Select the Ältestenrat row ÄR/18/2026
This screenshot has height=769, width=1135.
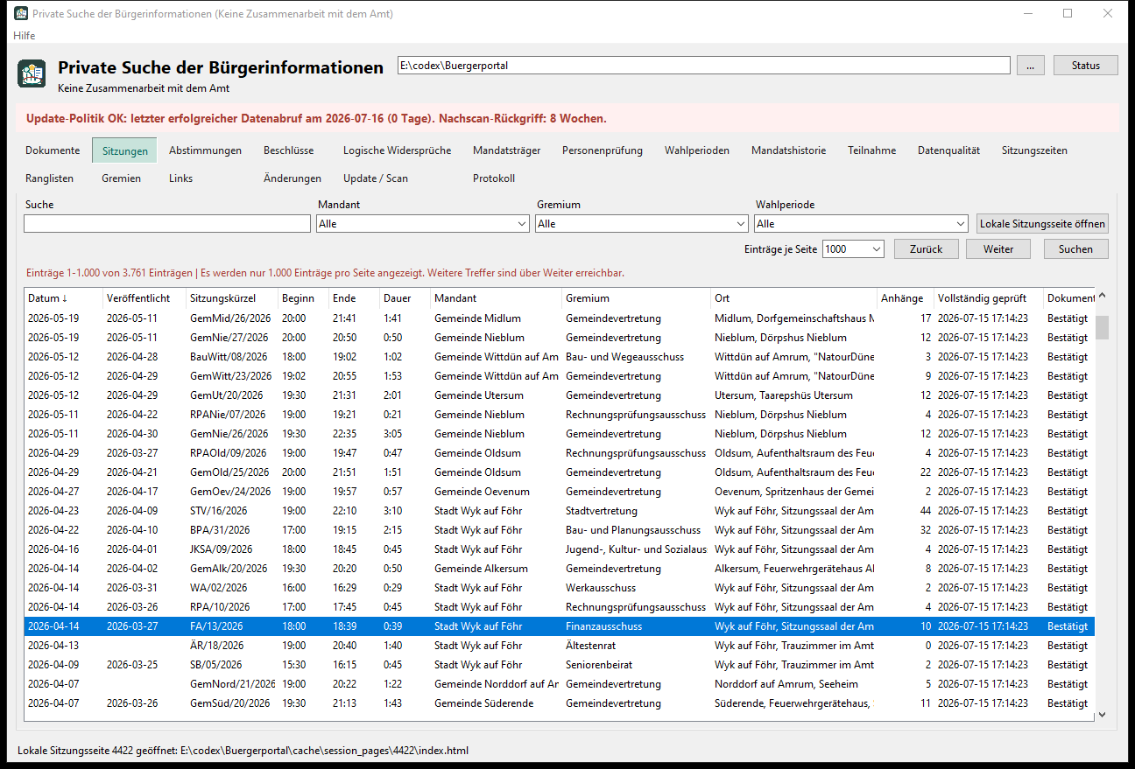[560, 646]
